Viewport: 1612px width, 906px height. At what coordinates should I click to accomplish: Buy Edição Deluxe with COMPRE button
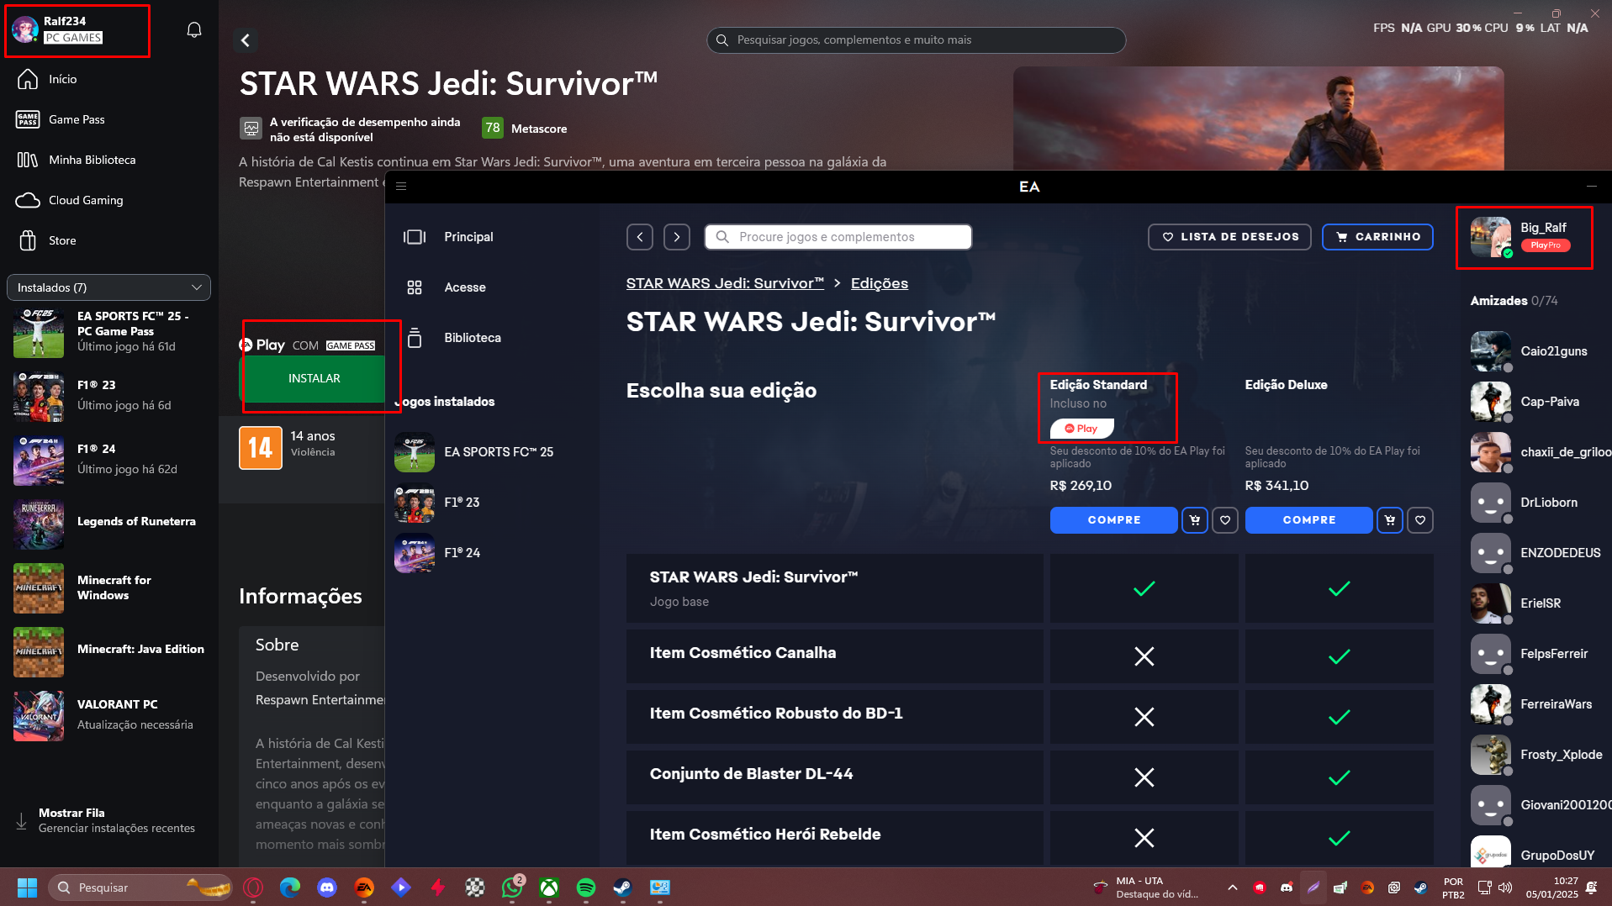(1308, 520)
